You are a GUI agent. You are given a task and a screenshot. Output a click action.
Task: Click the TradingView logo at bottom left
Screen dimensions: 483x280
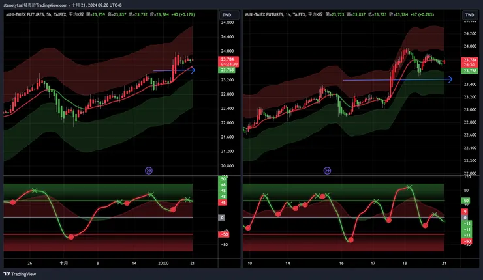coord(20,274)
